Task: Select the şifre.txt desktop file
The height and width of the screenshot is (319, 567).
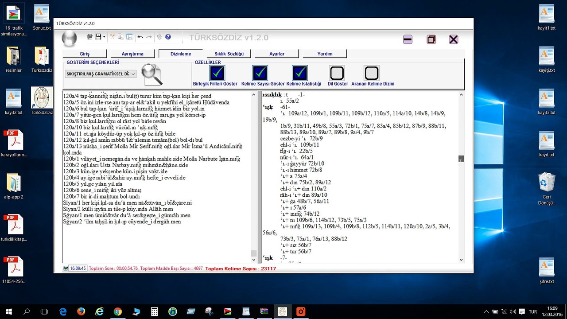Action: coord(547,271)
